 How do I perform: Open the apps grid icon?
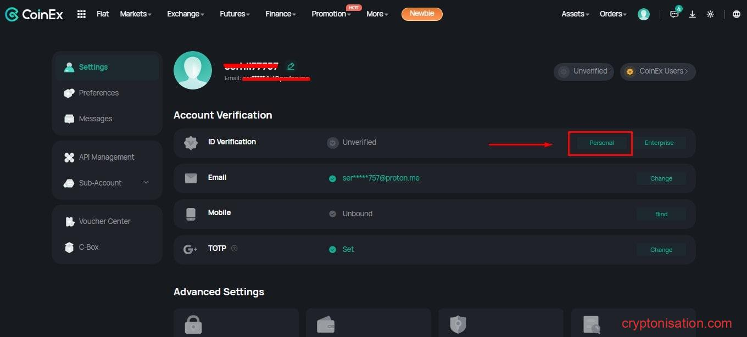pos(81,14)
